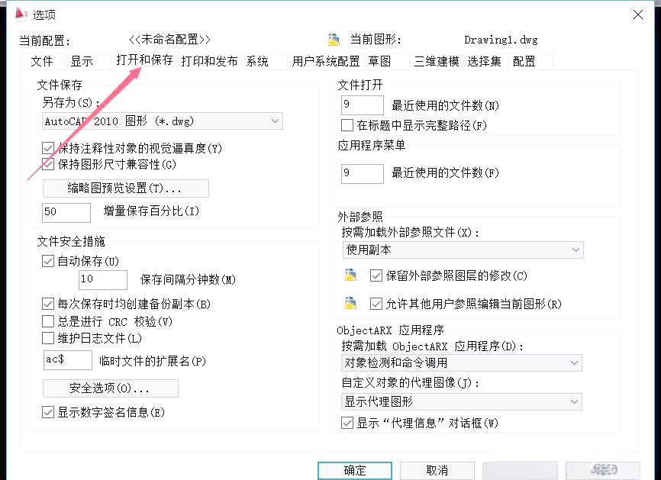Open the 对象检测和命令调用 dropdown

tap(462, 362)
